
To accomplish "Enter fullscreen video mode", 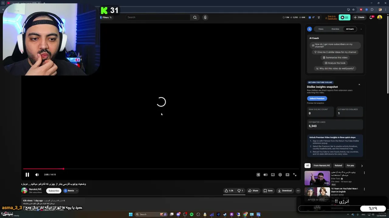I will coord(295,175).
